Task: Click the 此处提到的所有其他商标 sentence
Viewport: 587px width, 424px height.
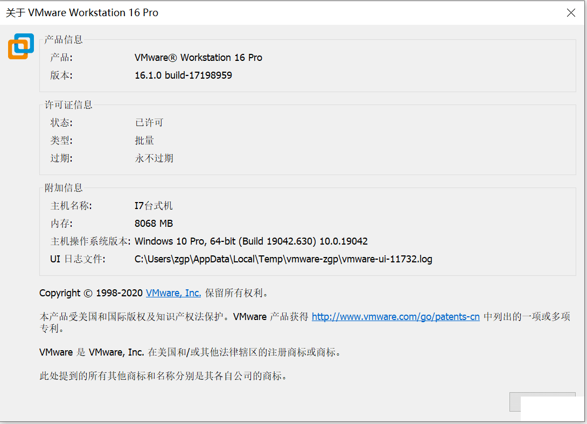Action: coord(163,376)
